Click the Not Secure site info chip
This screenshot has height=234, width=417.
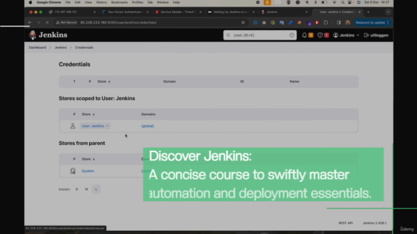point(66,23)
